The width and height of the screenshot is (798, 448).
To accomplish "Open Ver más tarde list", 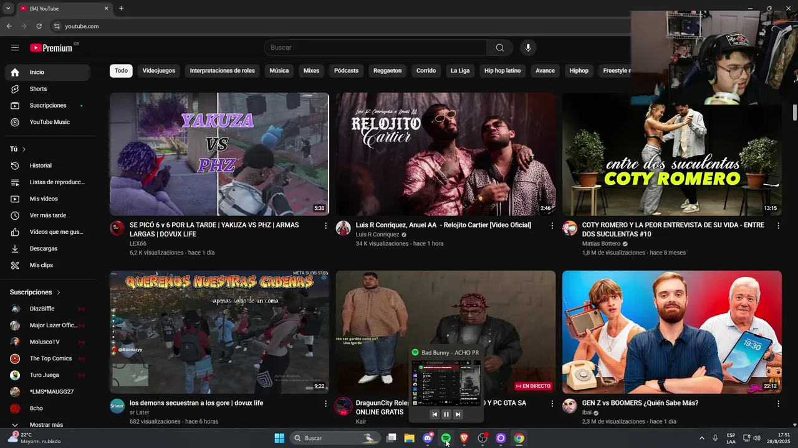I will pyautogui.click(x=47, y=215).
